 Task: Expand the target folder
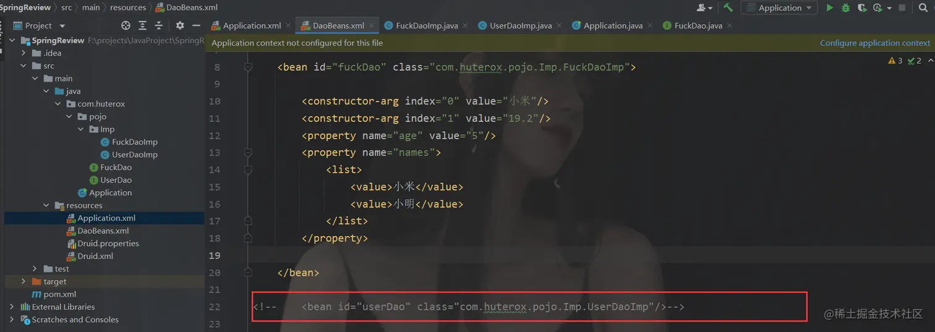pyautogui.click(x=23, y=281)
